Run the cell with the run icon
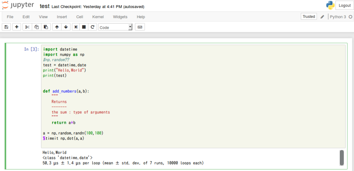 point(76,27)
